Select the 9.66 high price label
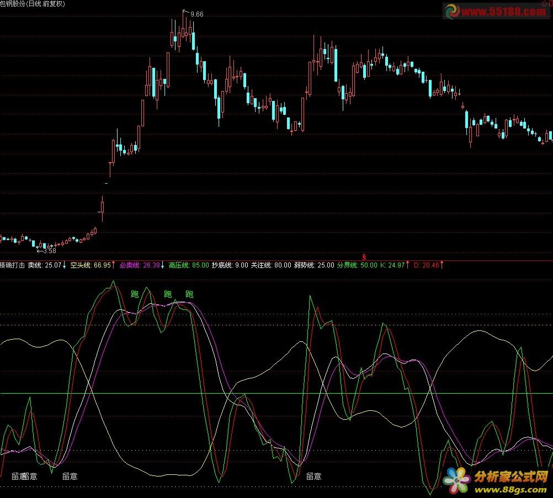Image resolution: width=553 pixels, height=498 pixels. [197, 14]
